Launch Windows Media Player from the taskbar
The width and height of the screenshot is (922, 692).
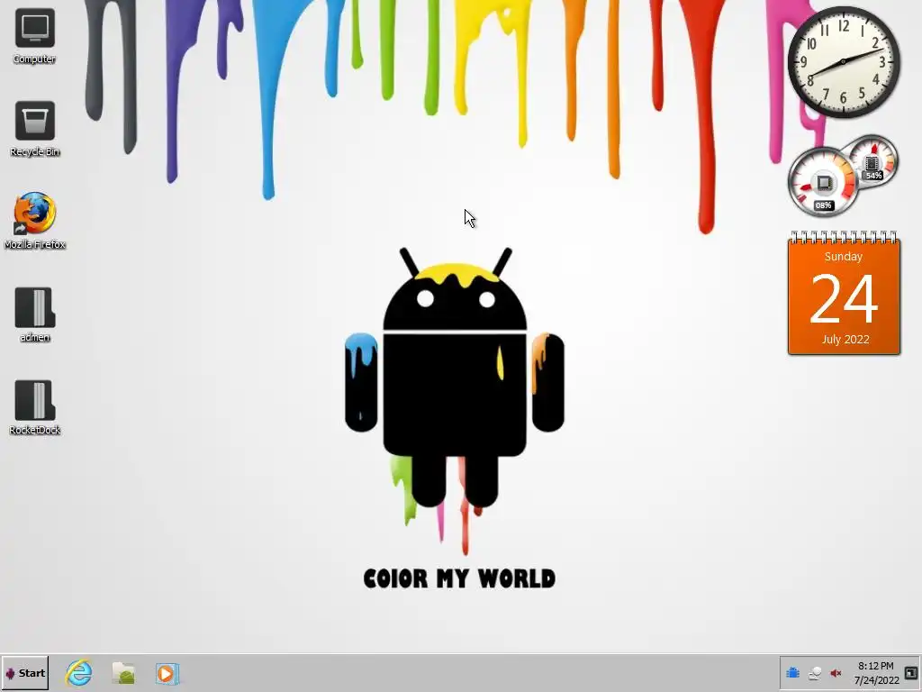click(167, 673)
